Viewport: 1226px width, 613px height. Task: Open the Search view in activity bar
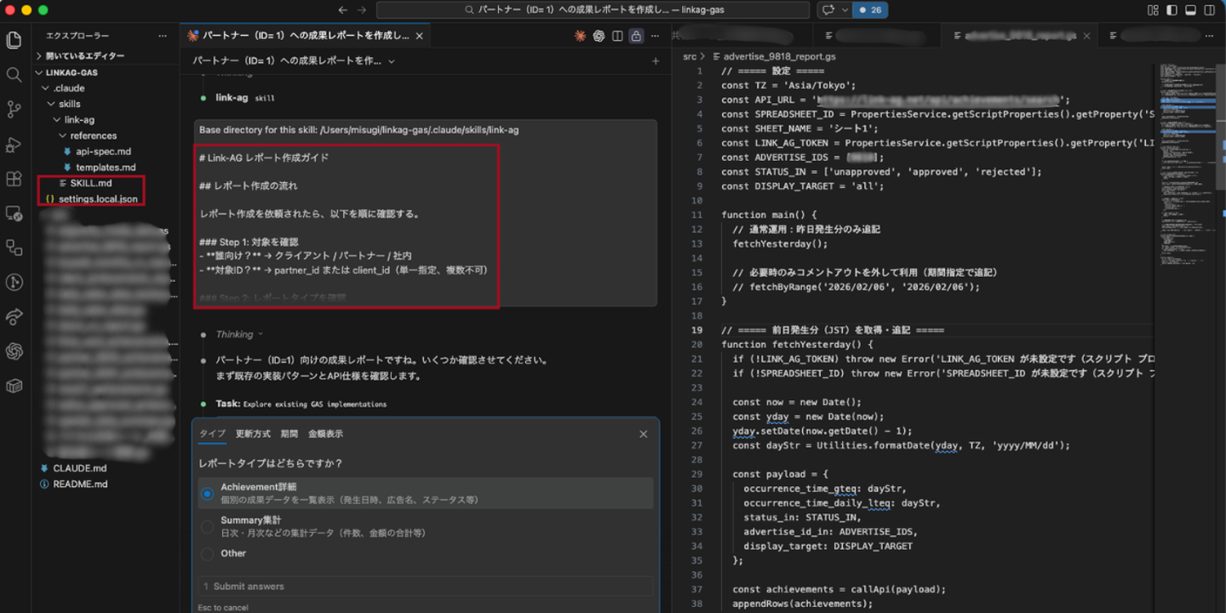pyautogui.click(x=14, y=75)
